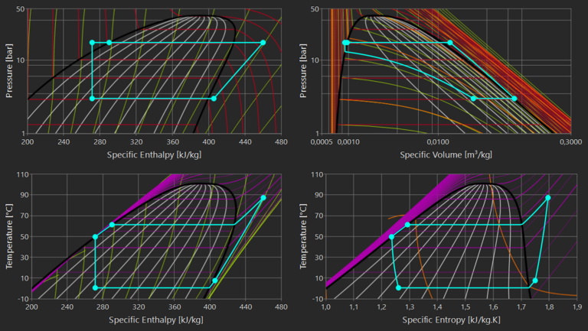Click the '1,3' entropy axis tick
This screenshot has width=588, height=331.
click(410, 307)
